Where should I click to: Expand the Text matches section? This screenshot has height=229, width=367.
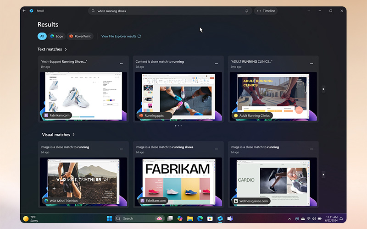(x=52, y=49)
